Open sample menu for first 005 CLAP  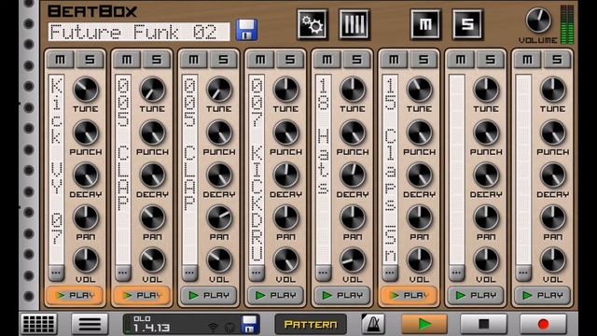pos(123,273)
